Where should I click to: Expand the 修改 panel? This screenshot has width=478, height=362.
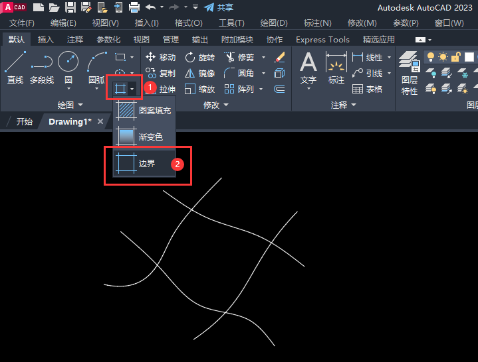tap(216, 105)
